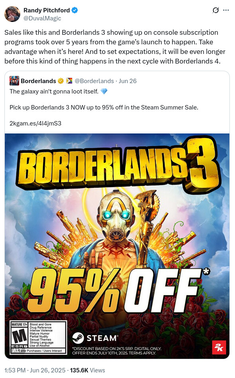
Task: Click the blue verified badge beside Randy Pitchford
Action: click(x=75, y=10)
